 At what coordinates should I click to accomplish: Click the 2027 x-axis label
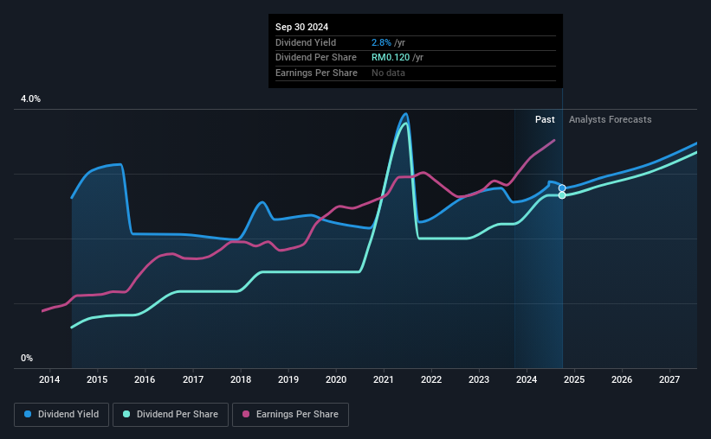669,379
